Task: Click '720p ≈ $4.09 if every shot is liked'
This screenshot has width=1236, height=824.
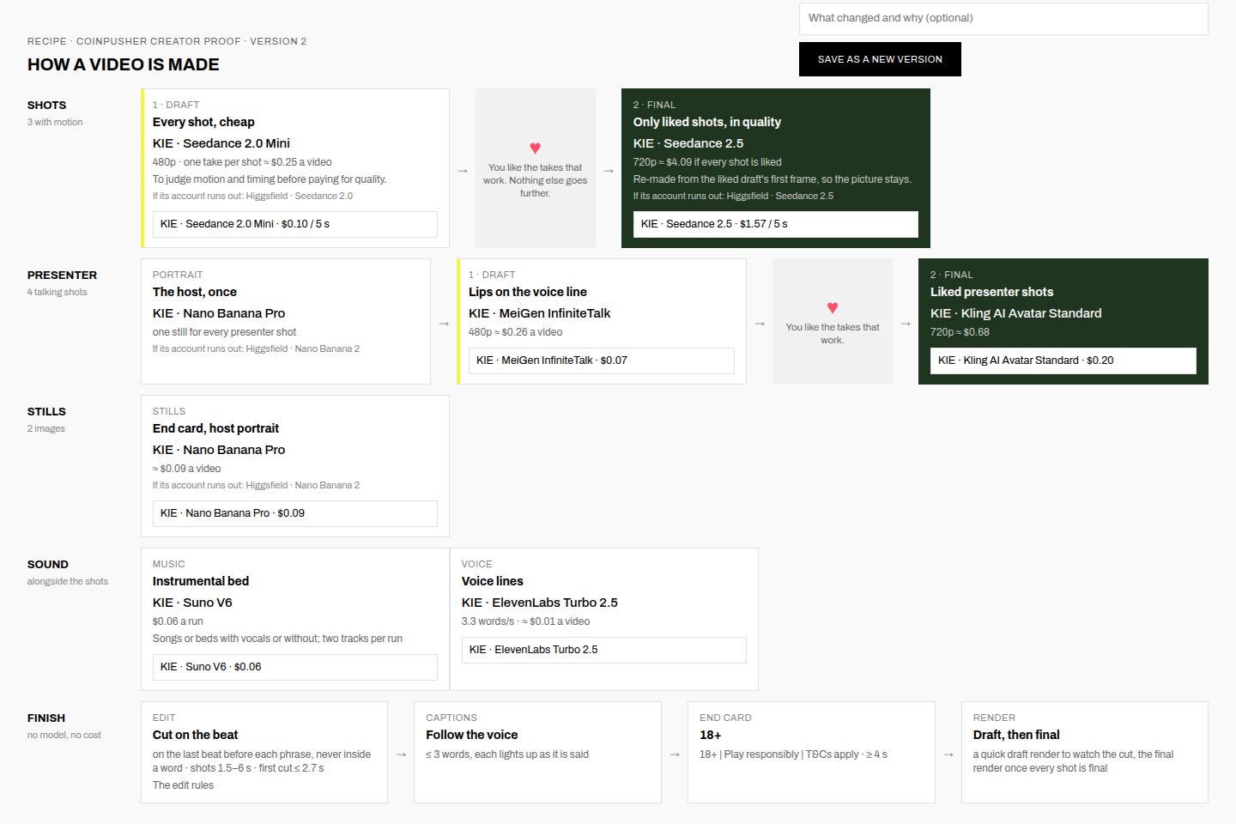Action: tap(707, 161)
